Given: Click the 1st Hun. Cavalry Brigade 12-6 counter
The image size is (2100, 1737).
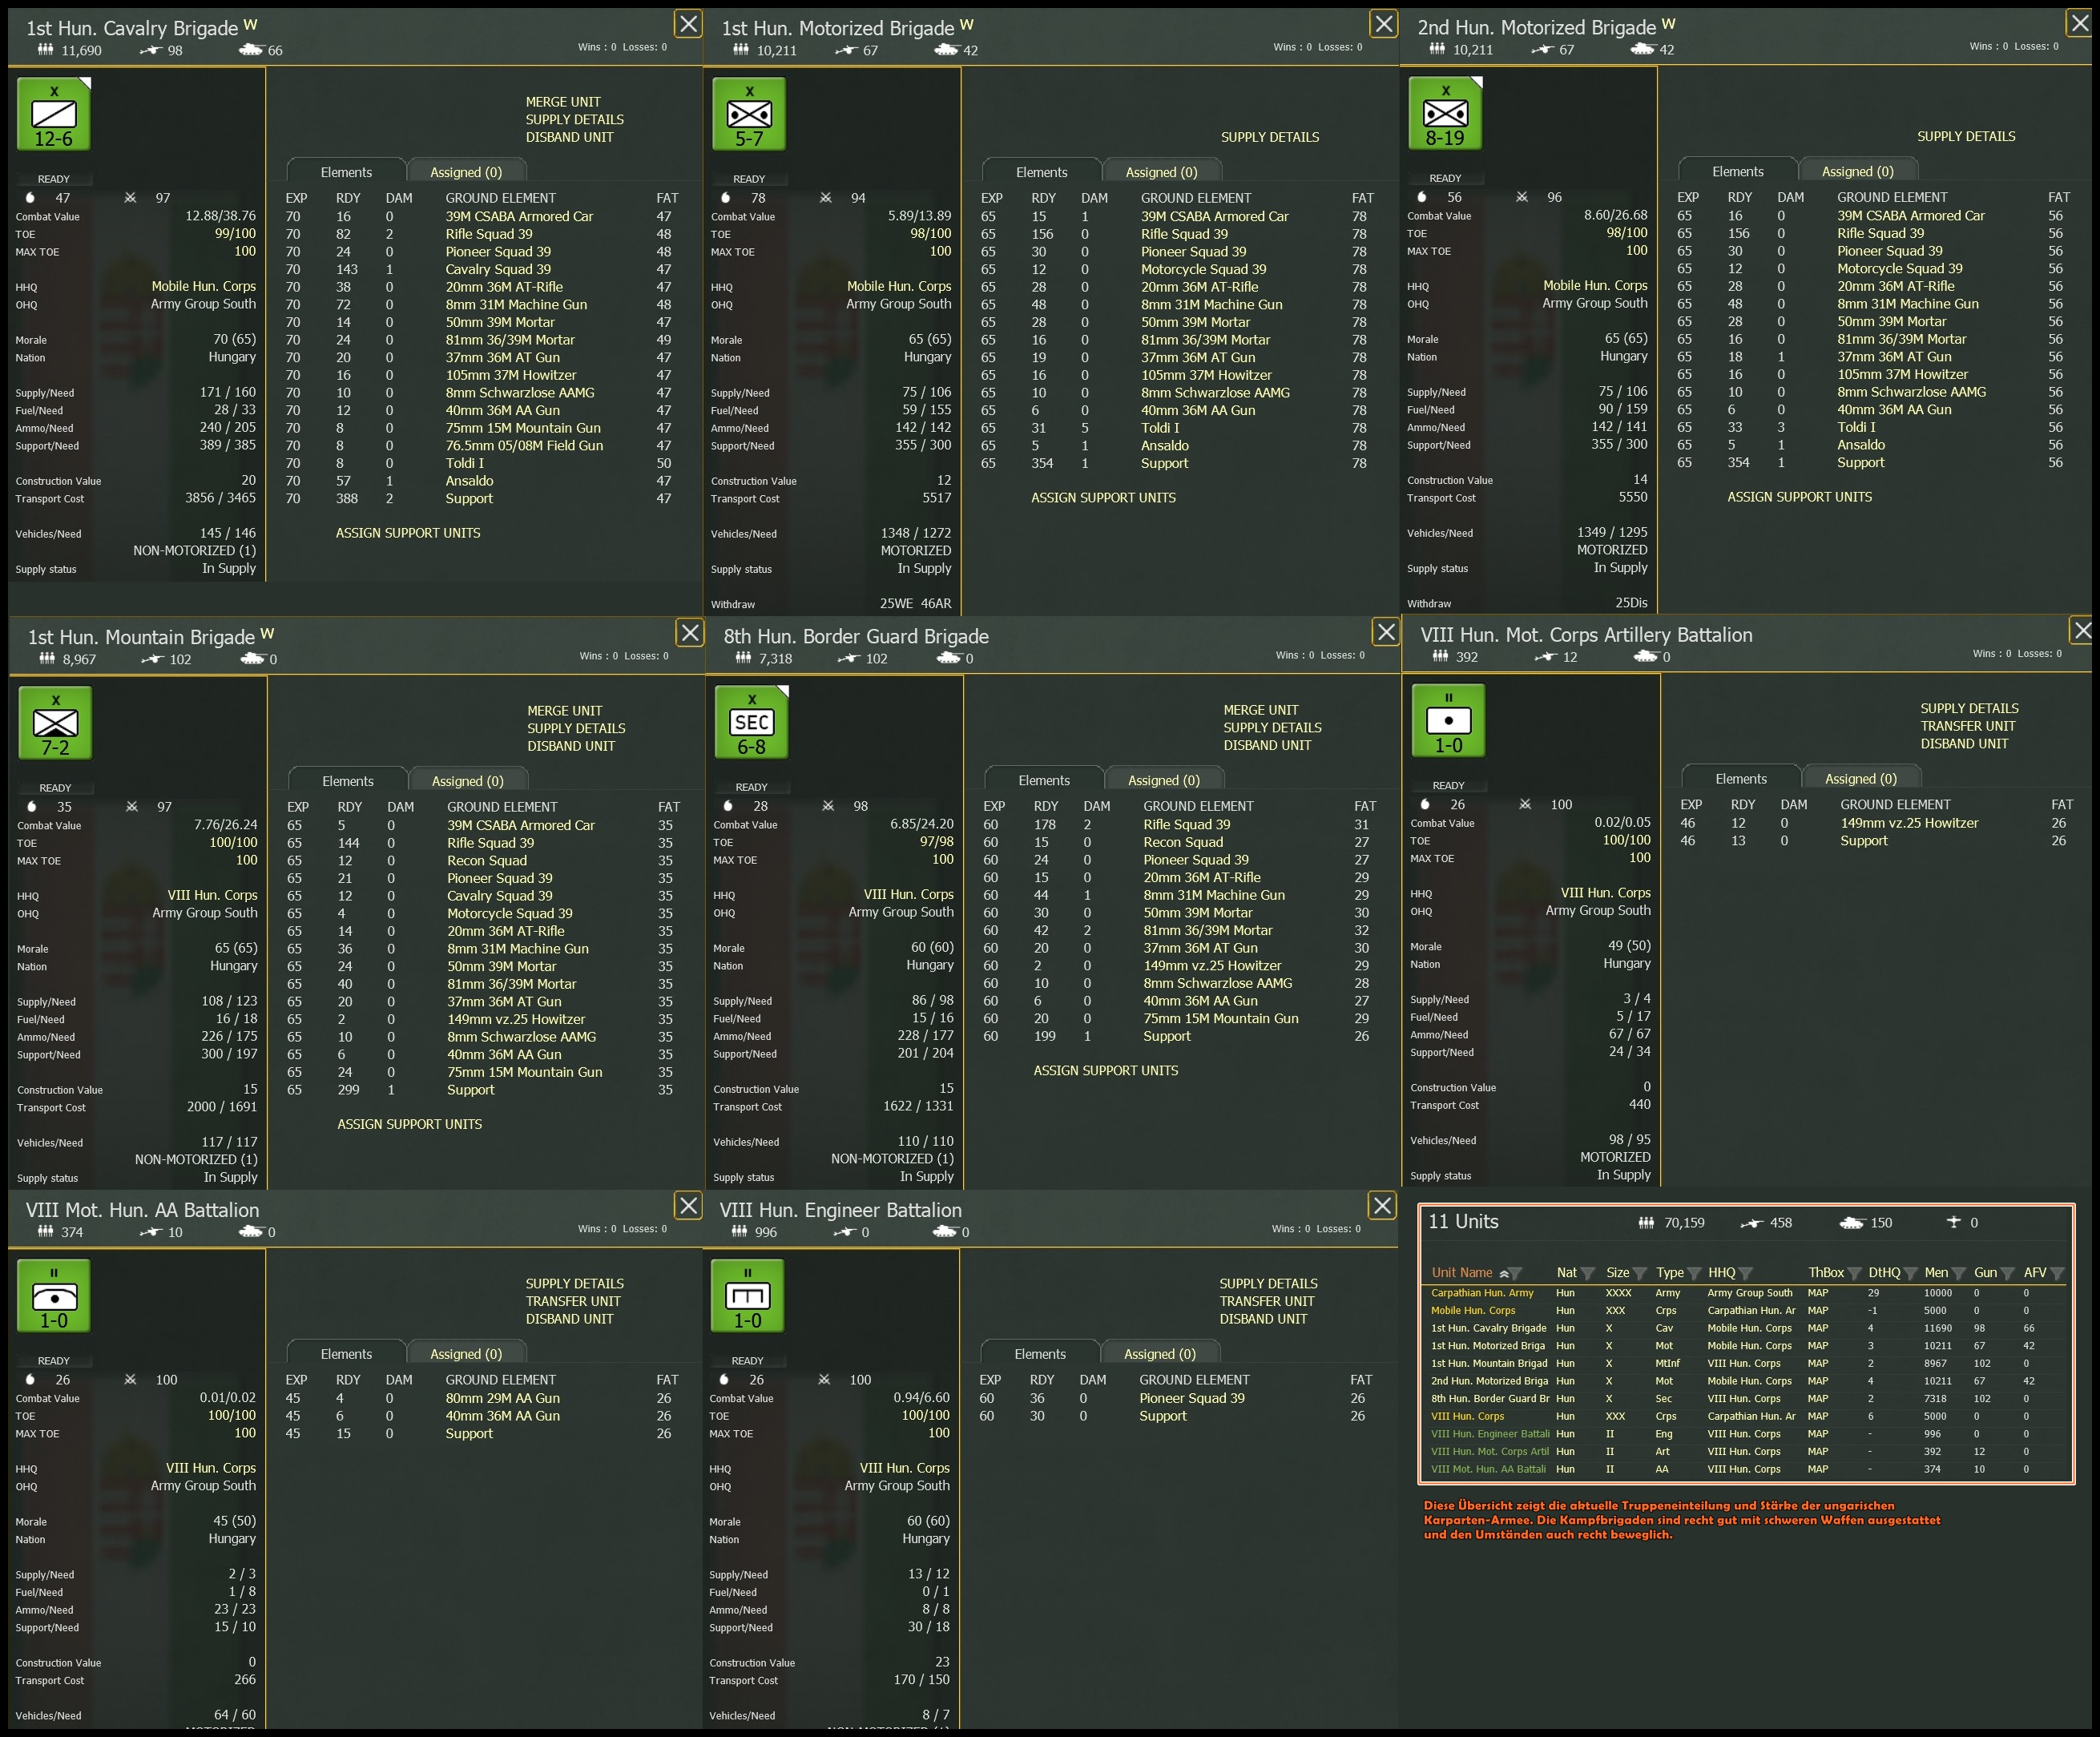Looking at the screenshot, I should click(x=54, y=114).
